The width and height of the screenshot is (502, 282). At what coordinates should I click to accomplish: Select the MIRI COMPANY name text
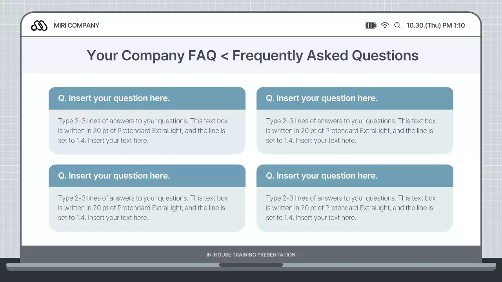point(76,25)
